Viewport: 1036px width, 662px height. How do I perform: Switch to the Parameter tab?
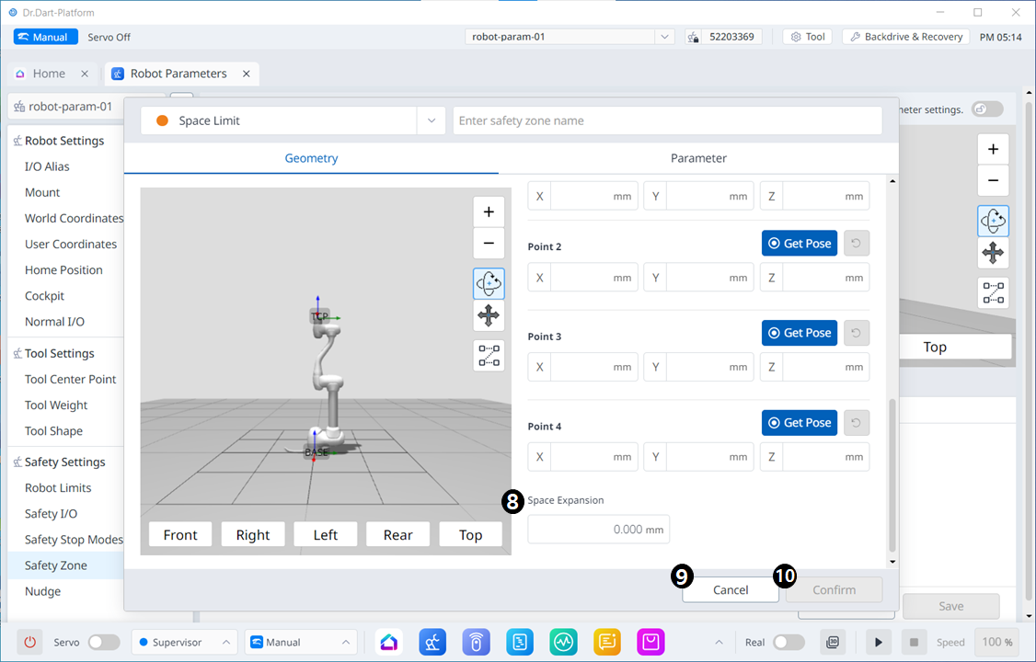click(698, 158)
